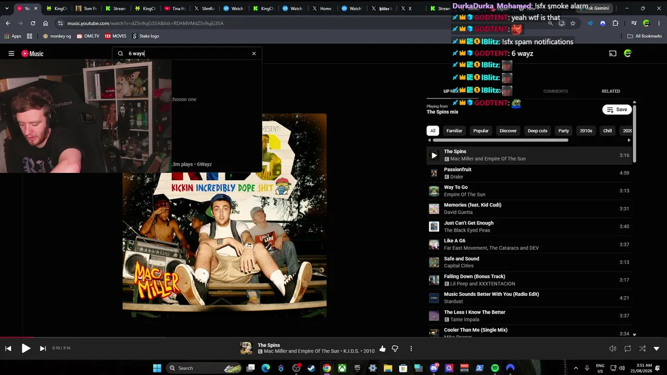Image resolution: width=667 pixels, height=375 pixels.
Task: Open the Mac Miller album art thumbnail in the player bar
Action: (246, 348)
